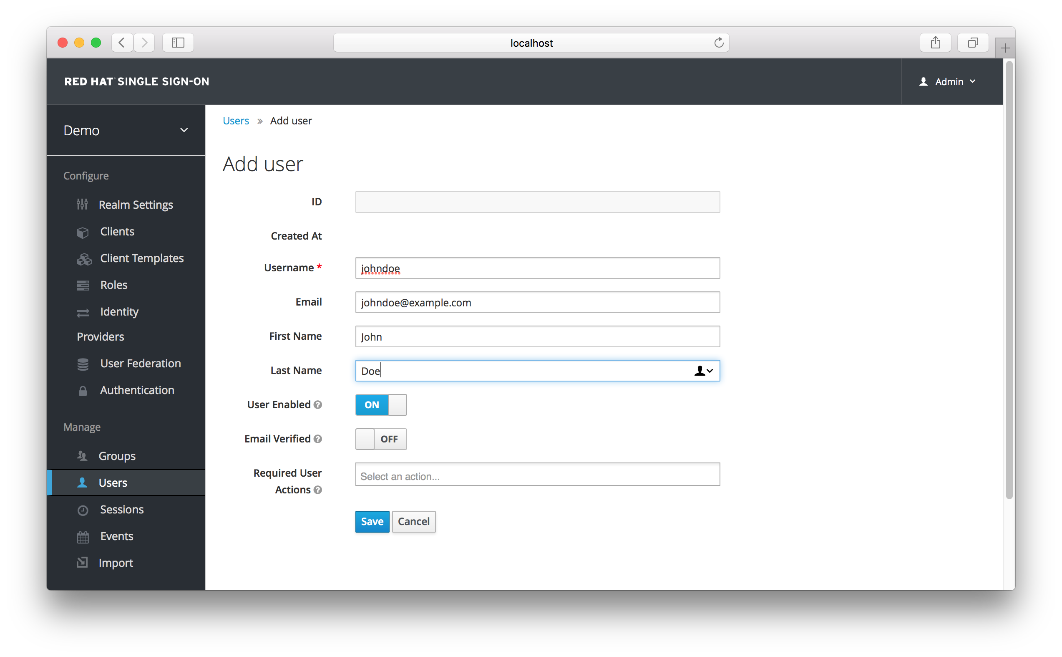Select the Username input field
Screen dimensions: 1062x657
coord(538,268)
